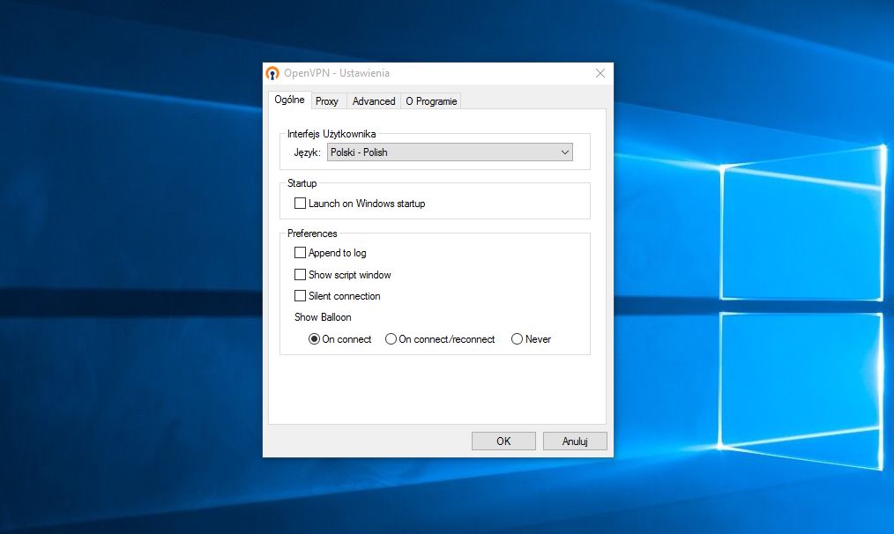
Task: Click the Interfejs Użytkownika group label
Action: point(332,134)
